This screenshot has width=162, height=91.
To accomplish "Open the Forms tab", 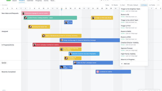I will pos(46,1).
